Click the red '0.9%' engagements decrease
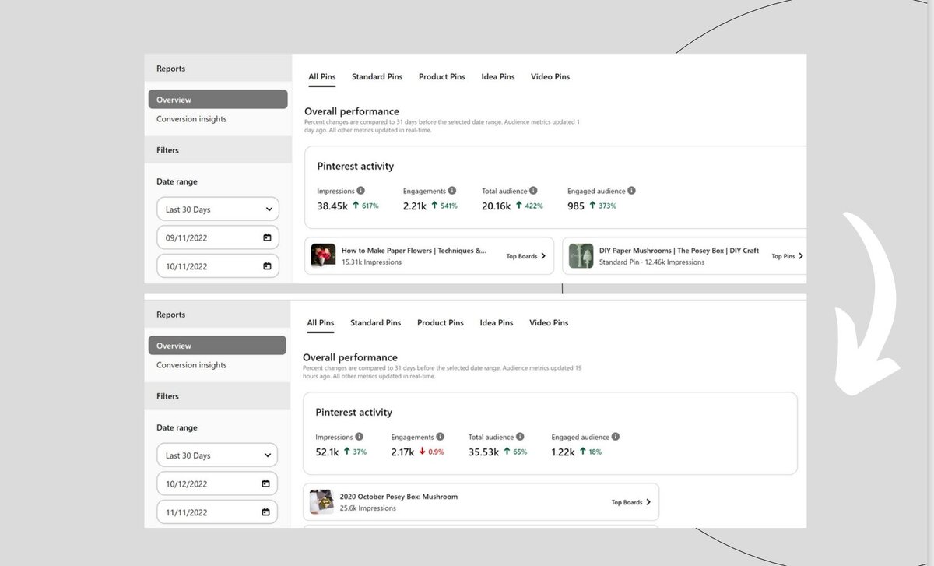This screenshot has height=566, width=934. (436, 452)
